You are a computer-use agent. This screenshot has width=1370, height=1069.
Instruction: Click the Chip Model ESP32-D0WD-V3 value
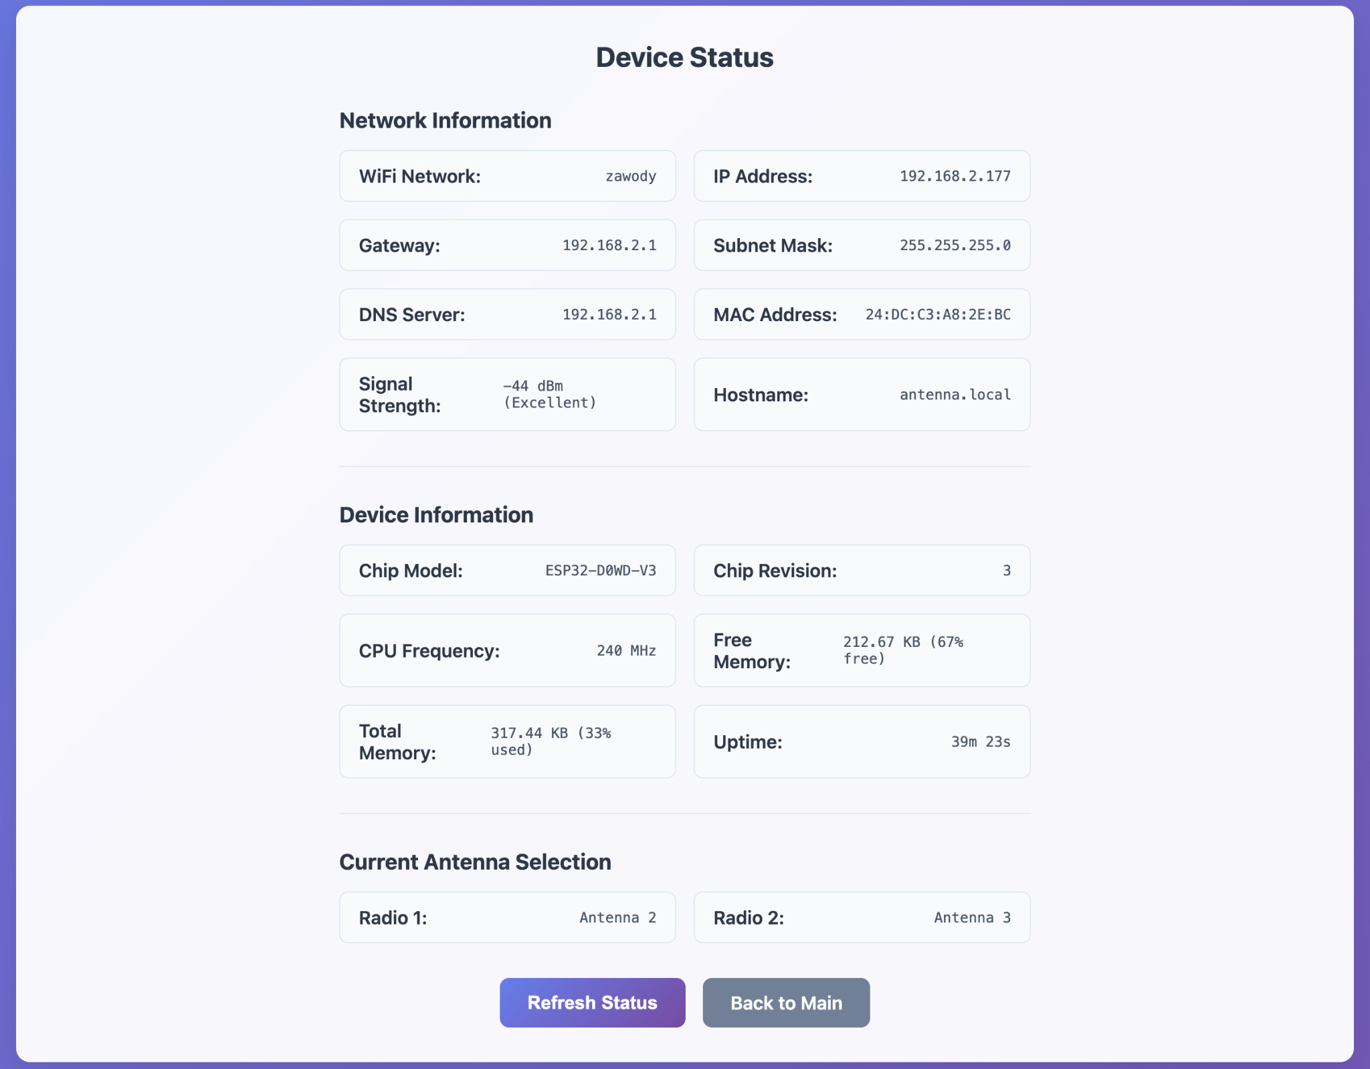coord(600,571)
